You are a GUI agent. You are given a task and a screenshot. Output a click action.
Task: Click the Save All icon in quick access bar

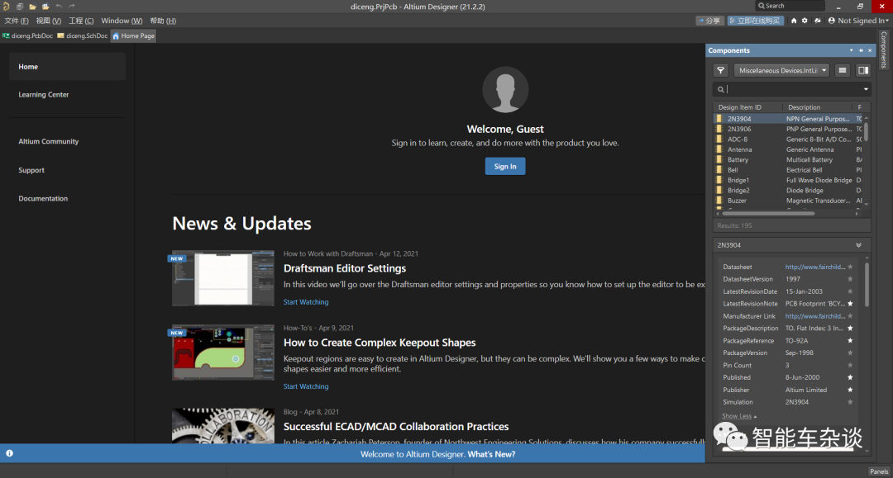click(20, 7)
